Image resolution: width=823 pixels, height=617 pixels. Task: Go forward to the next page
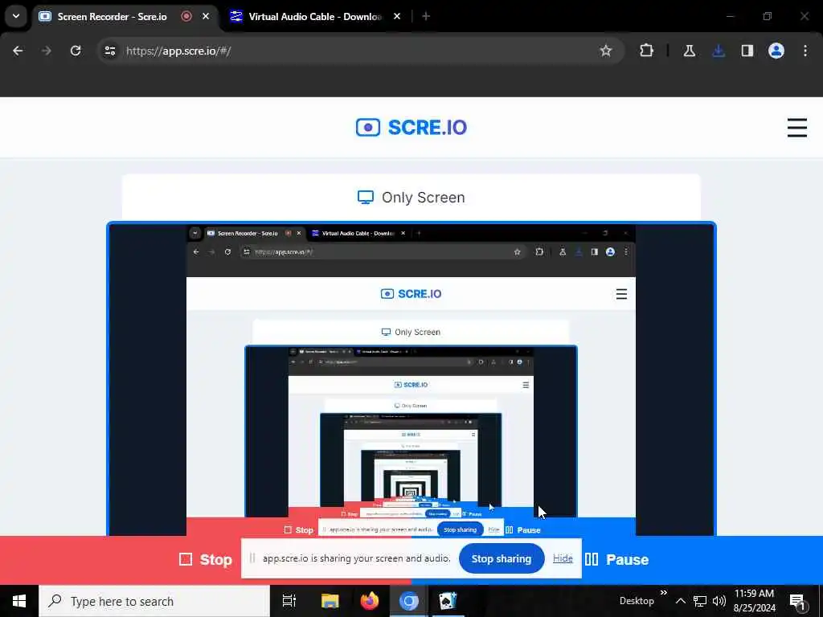[x=47, y=51]
